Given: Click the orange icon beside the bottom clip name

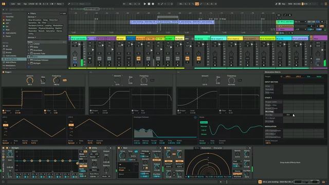Looking at the screenshot, I should (260, 182).
